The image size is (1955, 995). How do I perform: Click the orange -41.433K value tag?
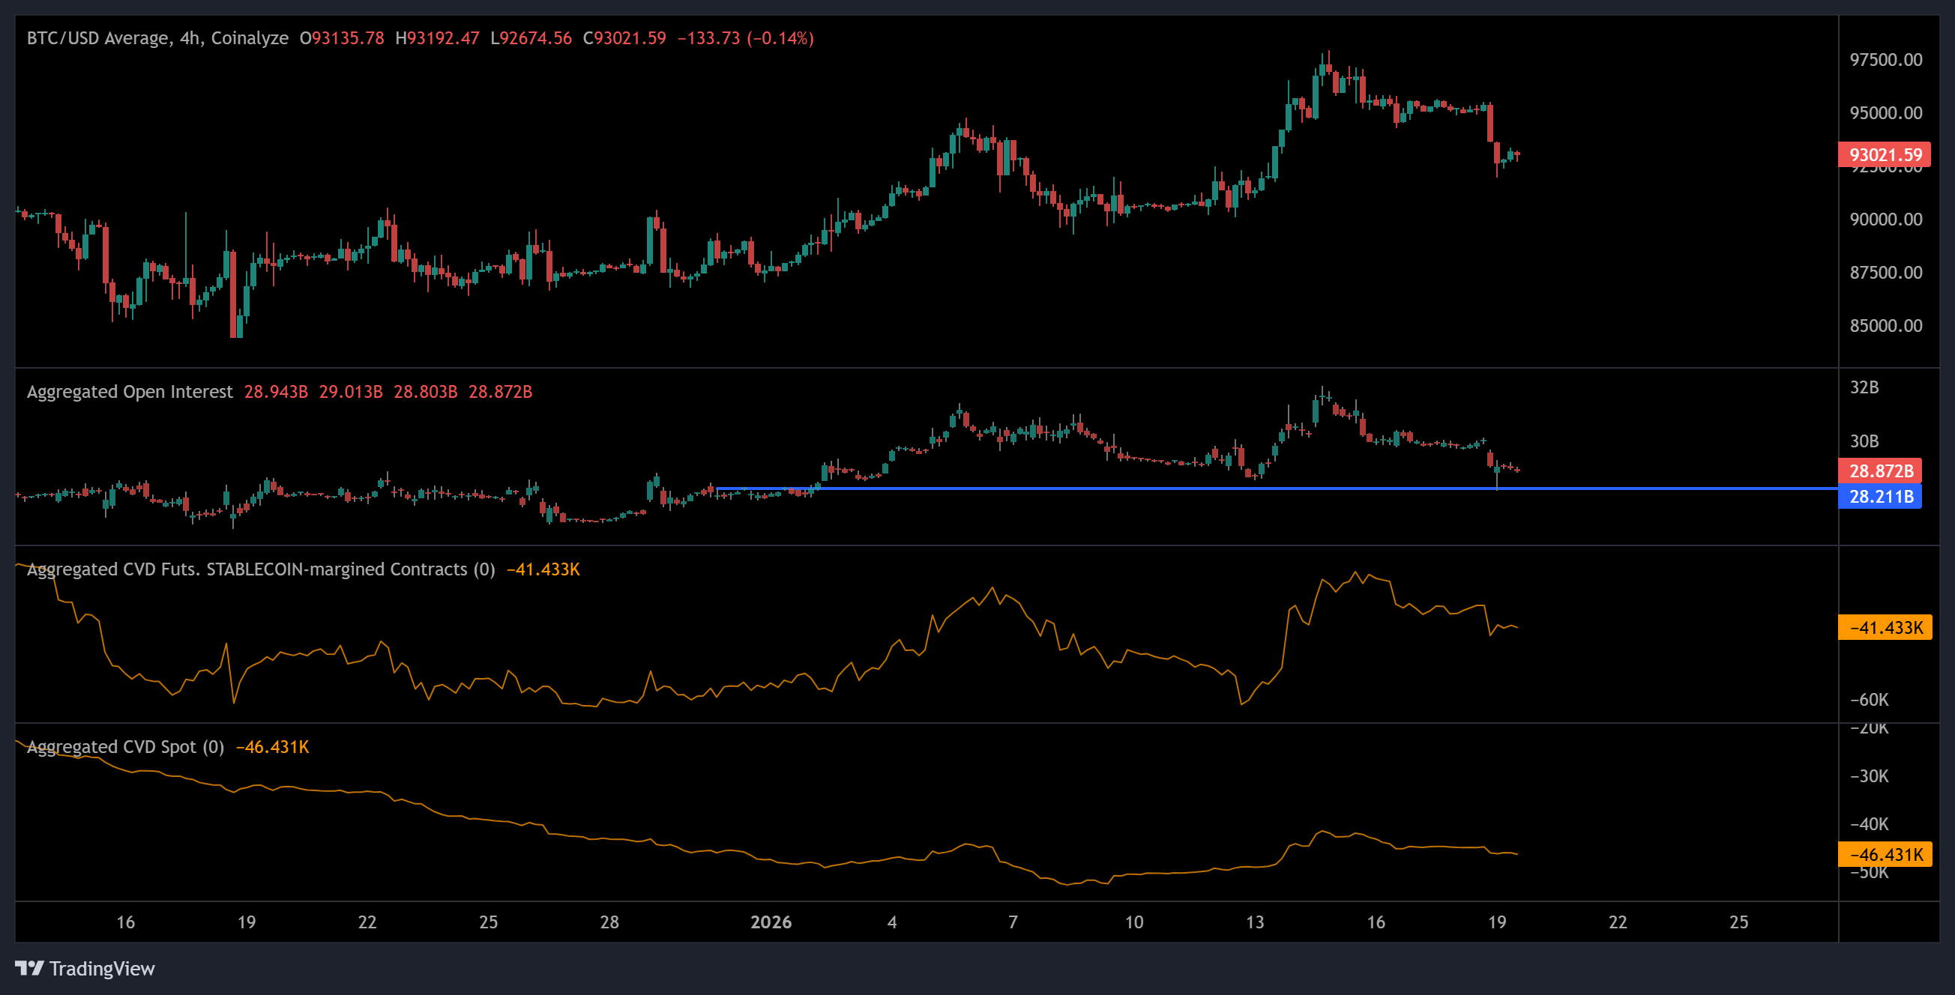[x=1885, y=627]
